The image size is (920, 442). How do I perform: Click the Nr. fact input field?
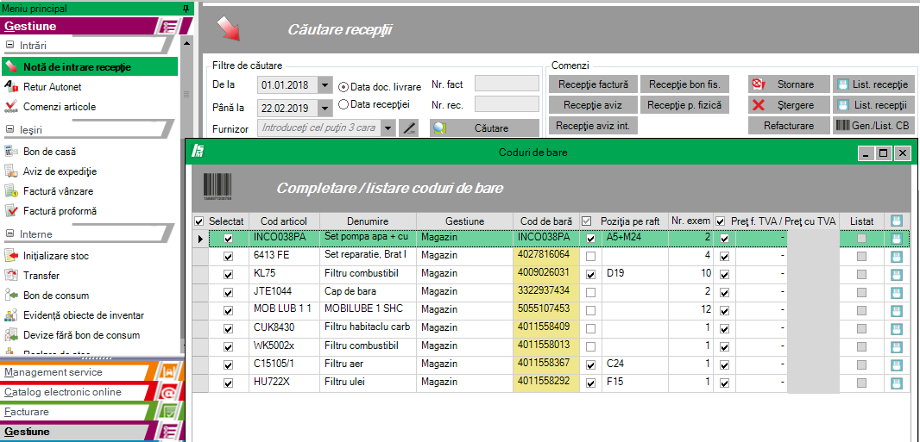[507, 84]
